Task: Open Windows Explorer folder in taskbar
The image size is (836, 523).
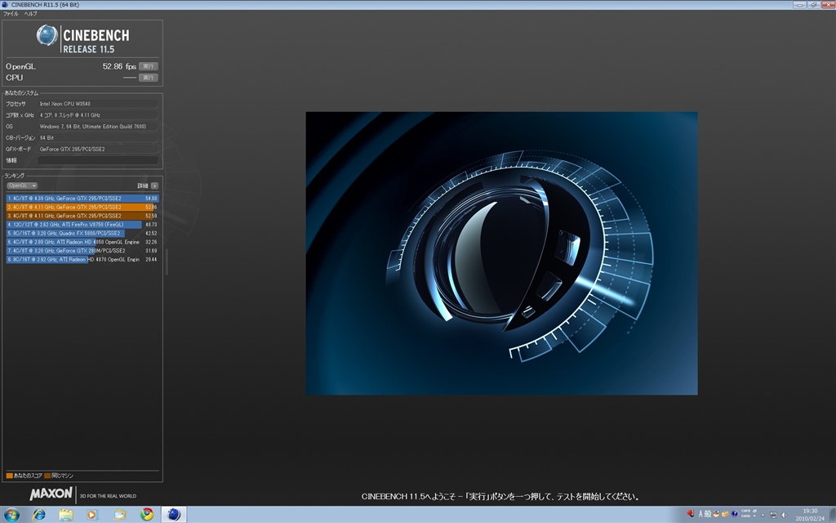Action: tap(65, 514)
